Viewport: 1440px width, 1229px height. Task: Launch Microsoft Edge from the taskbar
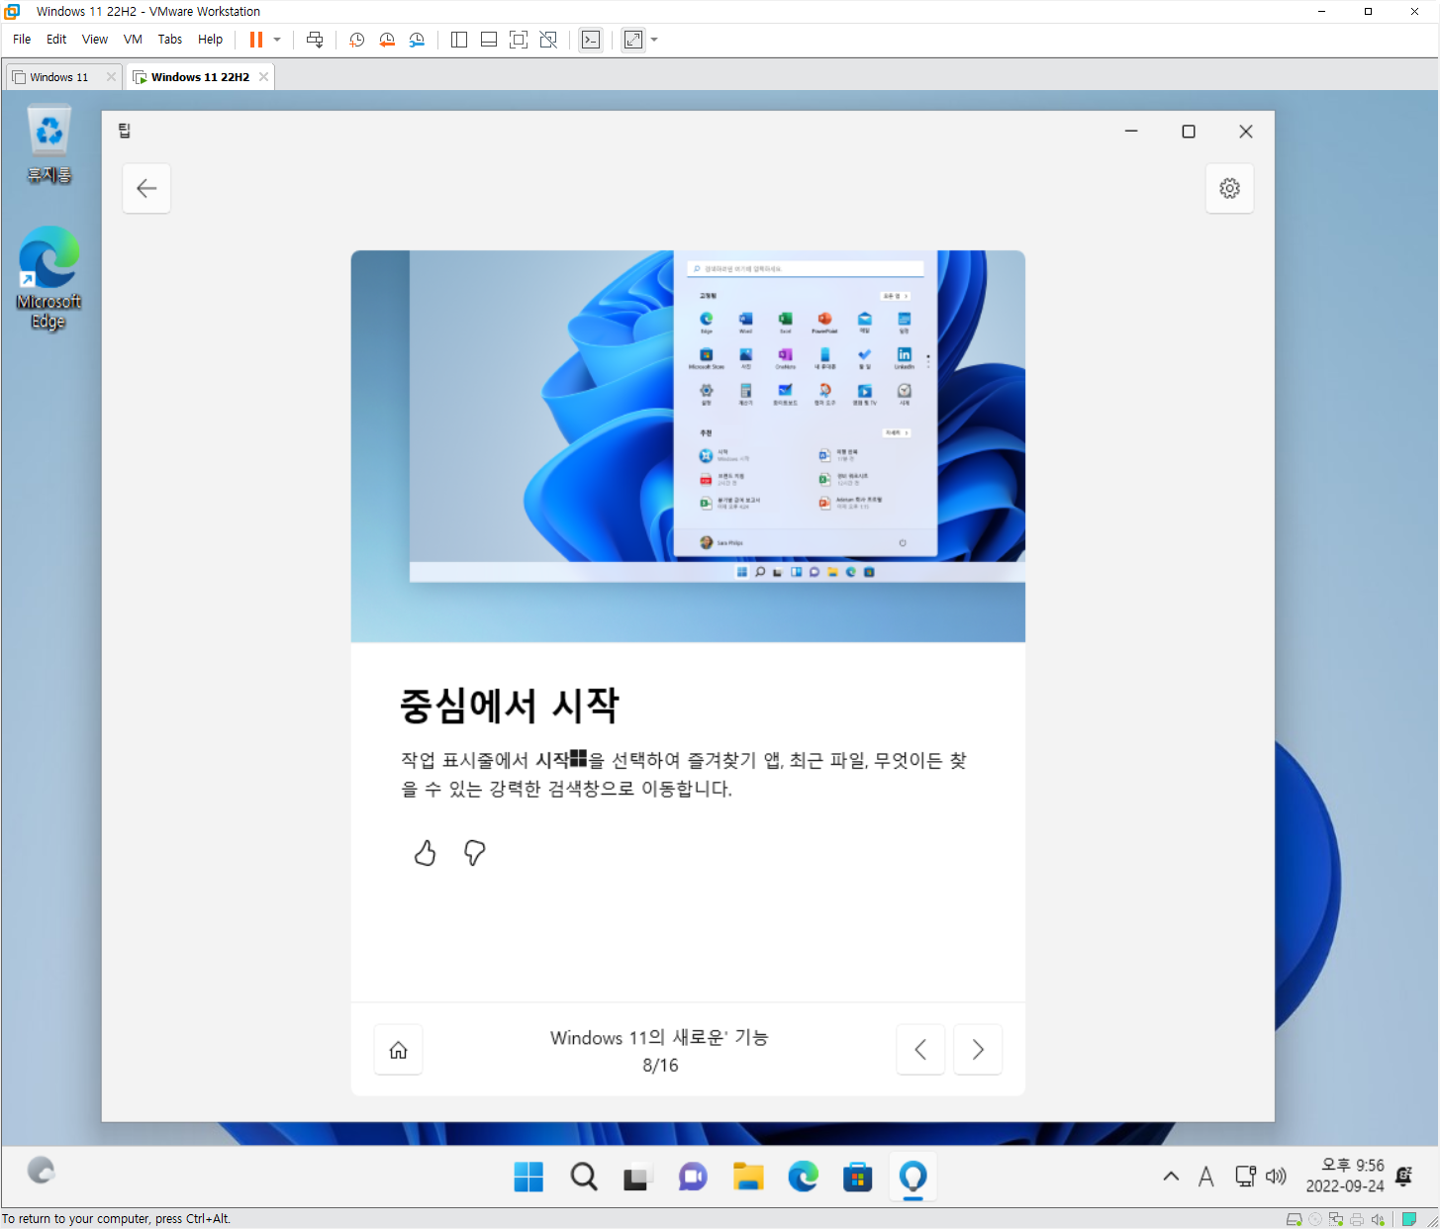(x=803, y=1177)
